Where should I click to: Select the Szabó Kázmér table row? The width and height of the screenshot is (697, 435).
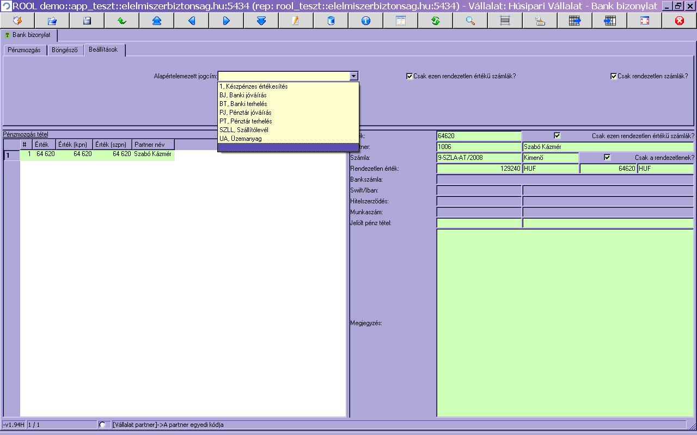(x=152, y=154)
